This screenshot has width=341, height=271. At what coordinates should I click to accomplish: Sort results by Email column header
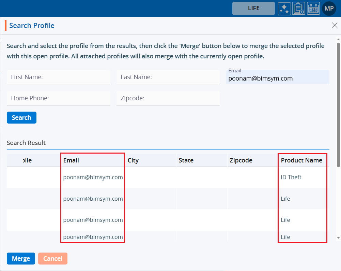coord(71,160)
